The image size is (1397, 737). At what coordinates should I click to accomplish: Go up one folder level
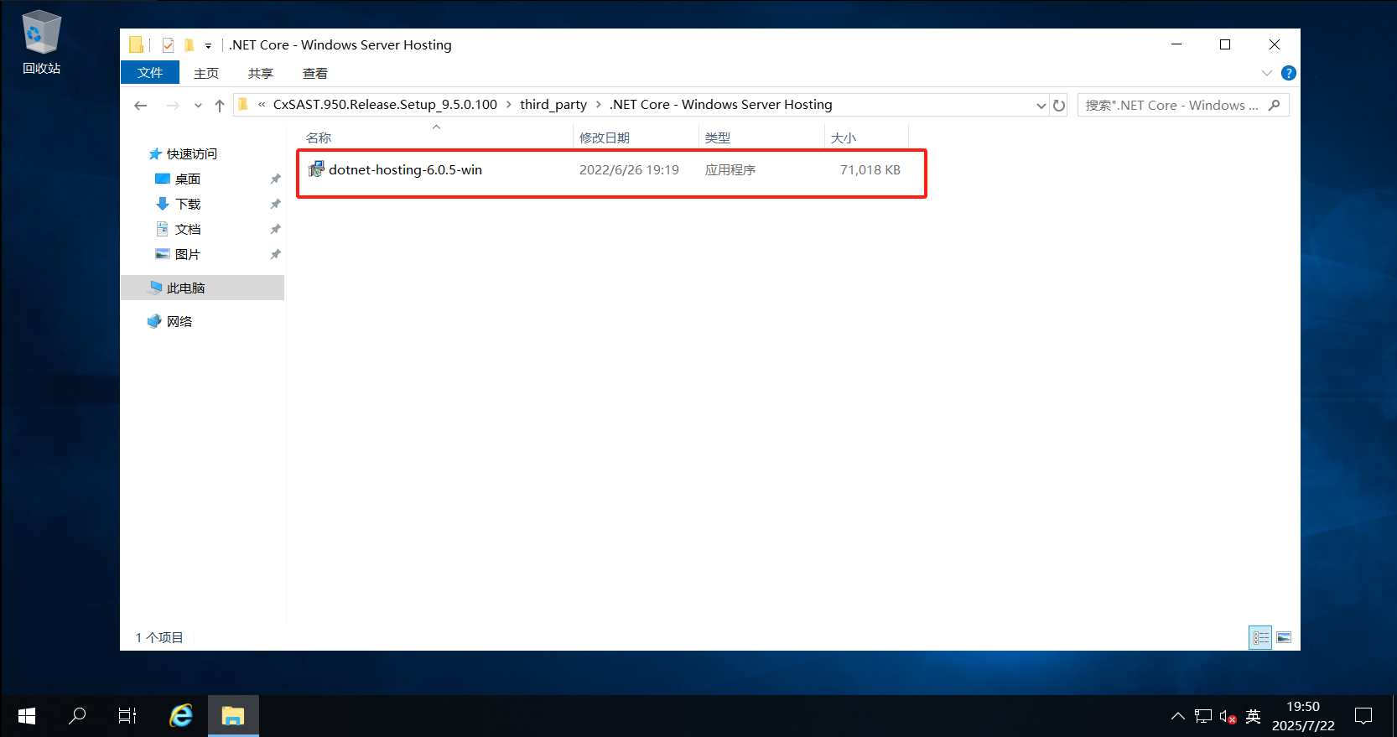point(220,106)
